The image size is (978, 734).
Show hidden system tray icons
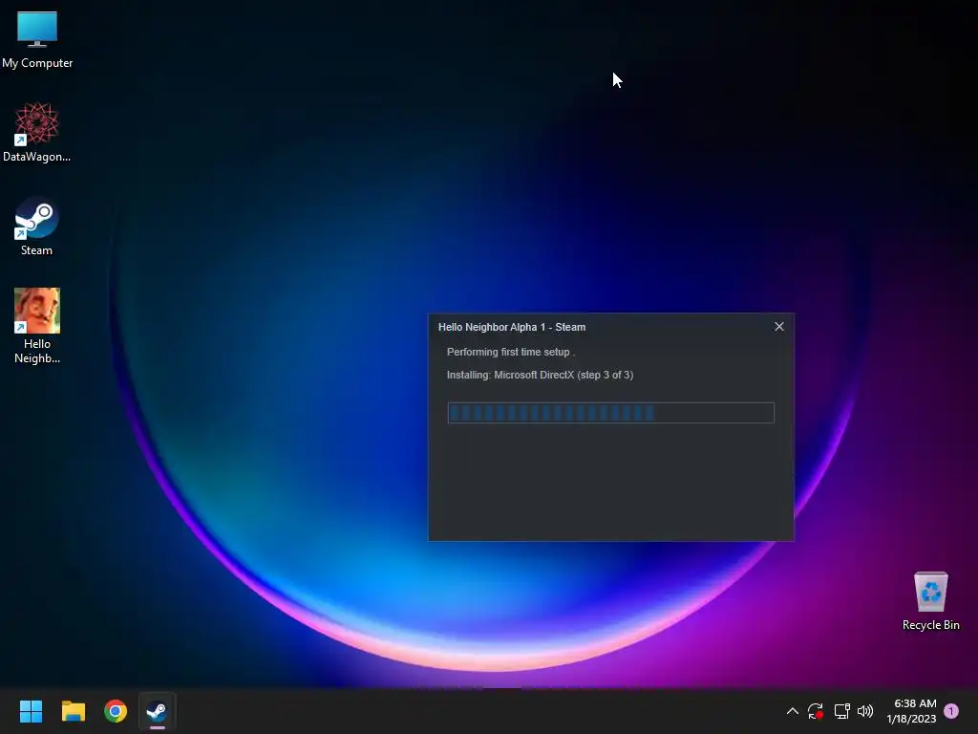[792, 711]
